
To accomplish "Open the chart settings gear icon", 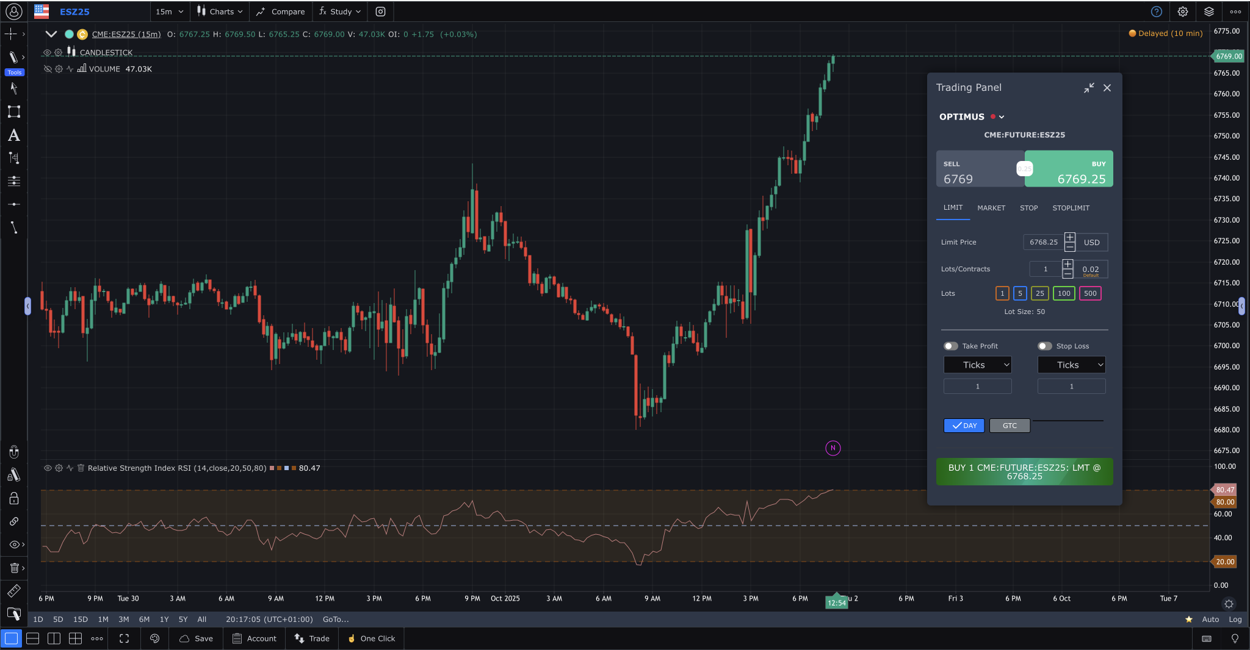I will point(1182,12).
